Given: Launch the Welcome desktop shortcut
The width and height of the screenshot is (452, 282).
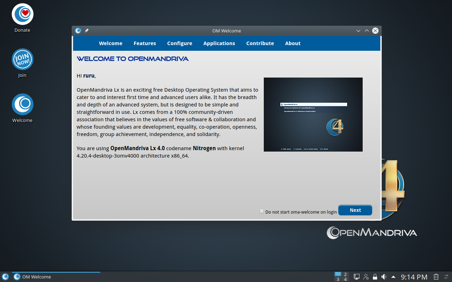Looking at the screenshot, I should click(x=22, y=105).
